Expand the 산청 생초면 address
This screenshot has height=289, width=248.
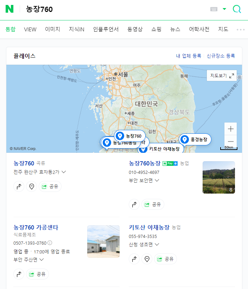coord(144,245)
